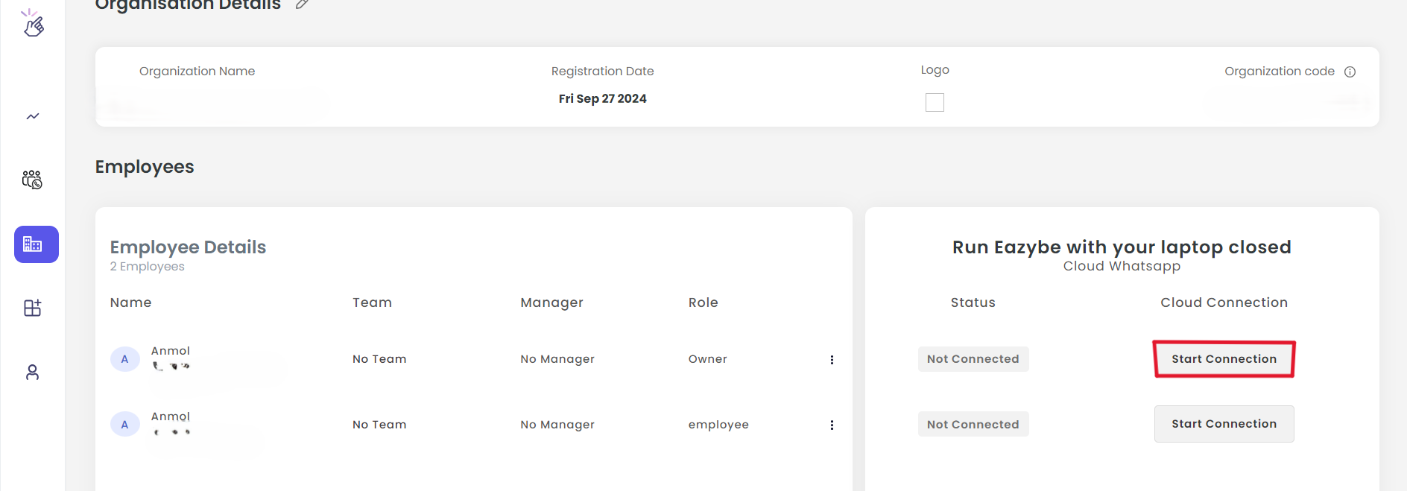Click avatar of Anmol in the Owner row
The image size is (1407, 491).
125,359
